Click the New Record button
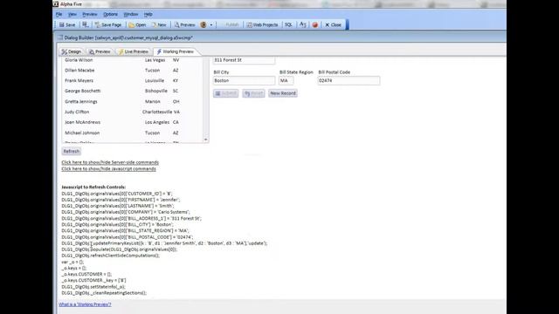The width and height of the screenshot is (559, 314). click(283, 93)
